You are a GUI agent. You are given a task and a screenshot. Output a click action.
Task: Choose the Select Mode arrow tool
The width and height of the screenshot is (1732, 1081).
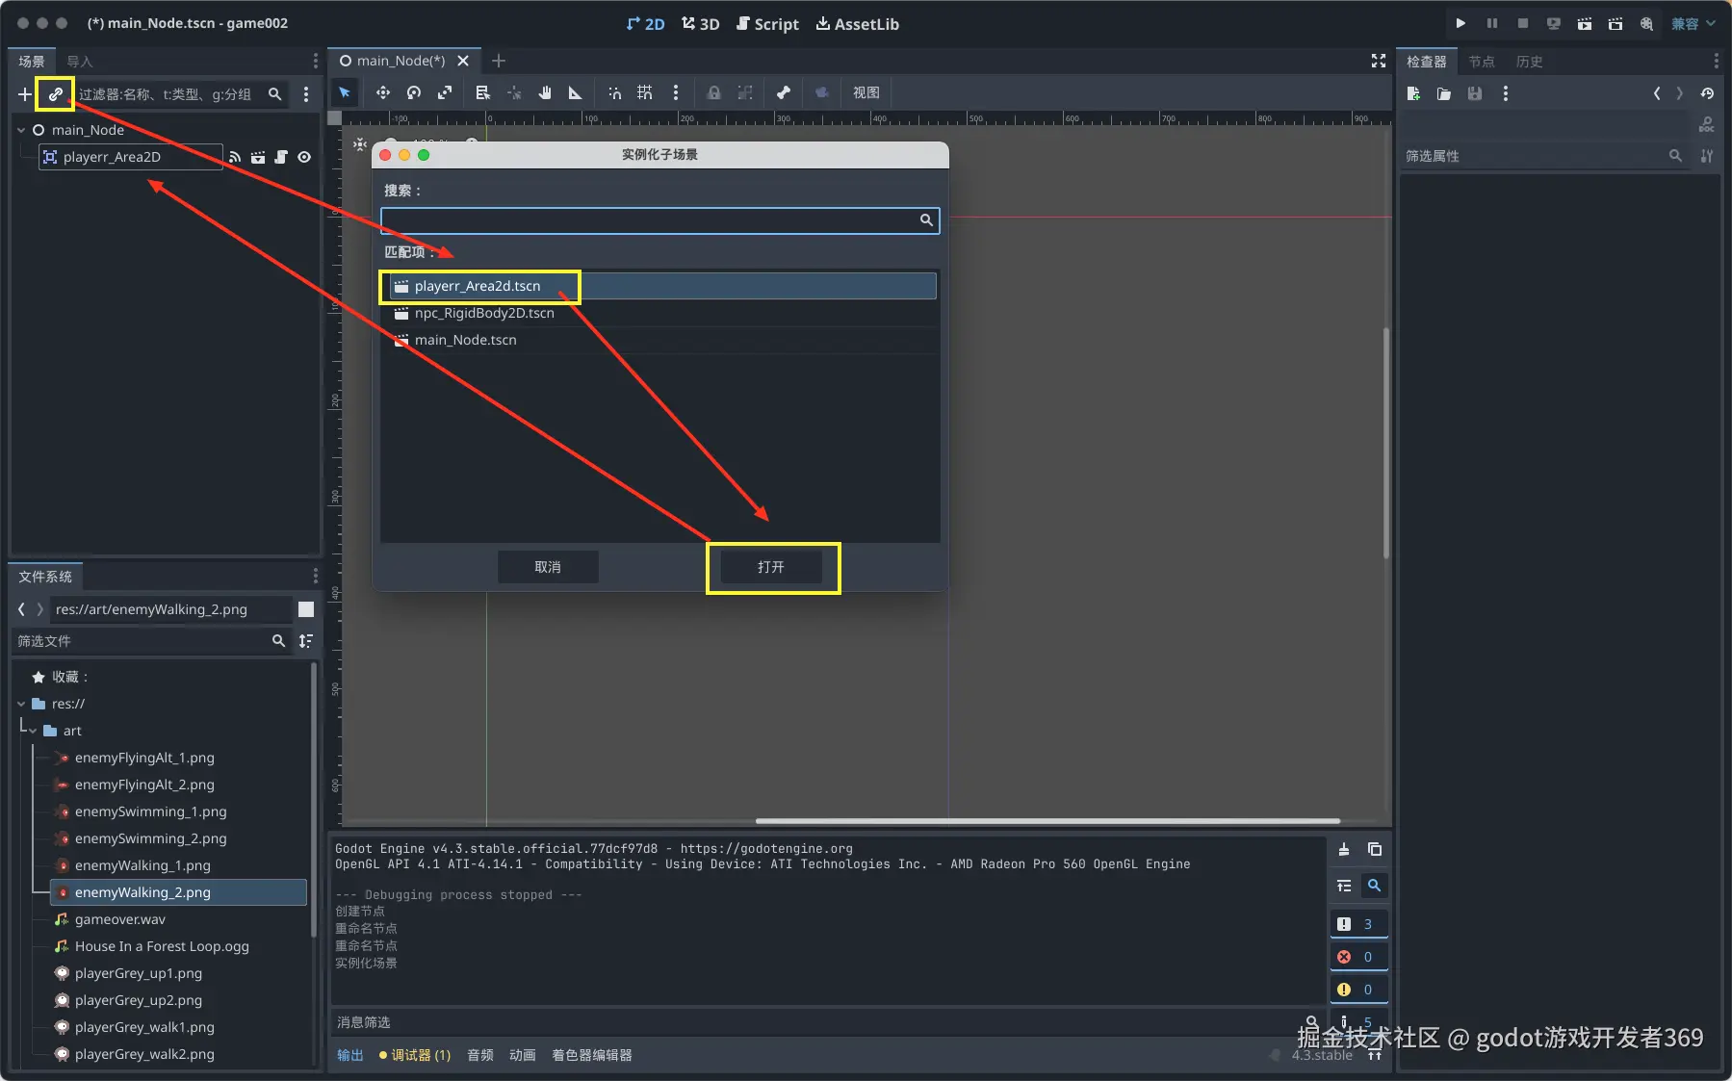tap(345, 92)
